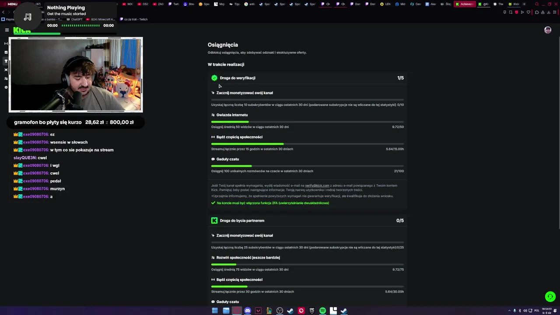
Task: Open File Explorer from taskbar
Action: [x=226, y=311]
